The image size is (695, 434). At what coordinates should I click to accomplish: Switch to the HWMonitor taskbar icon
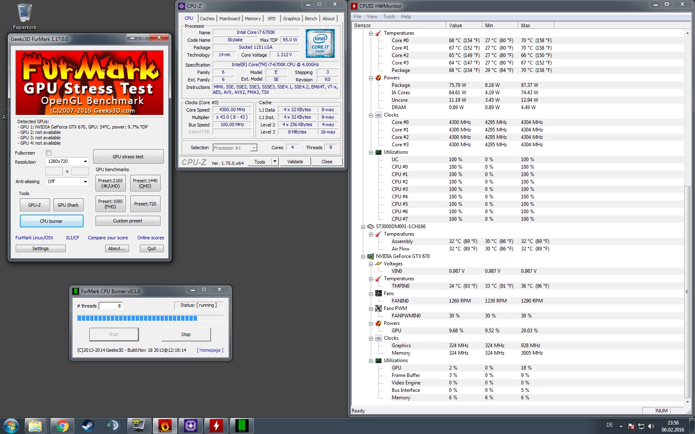pyautogui.click(x=216, y=426)
